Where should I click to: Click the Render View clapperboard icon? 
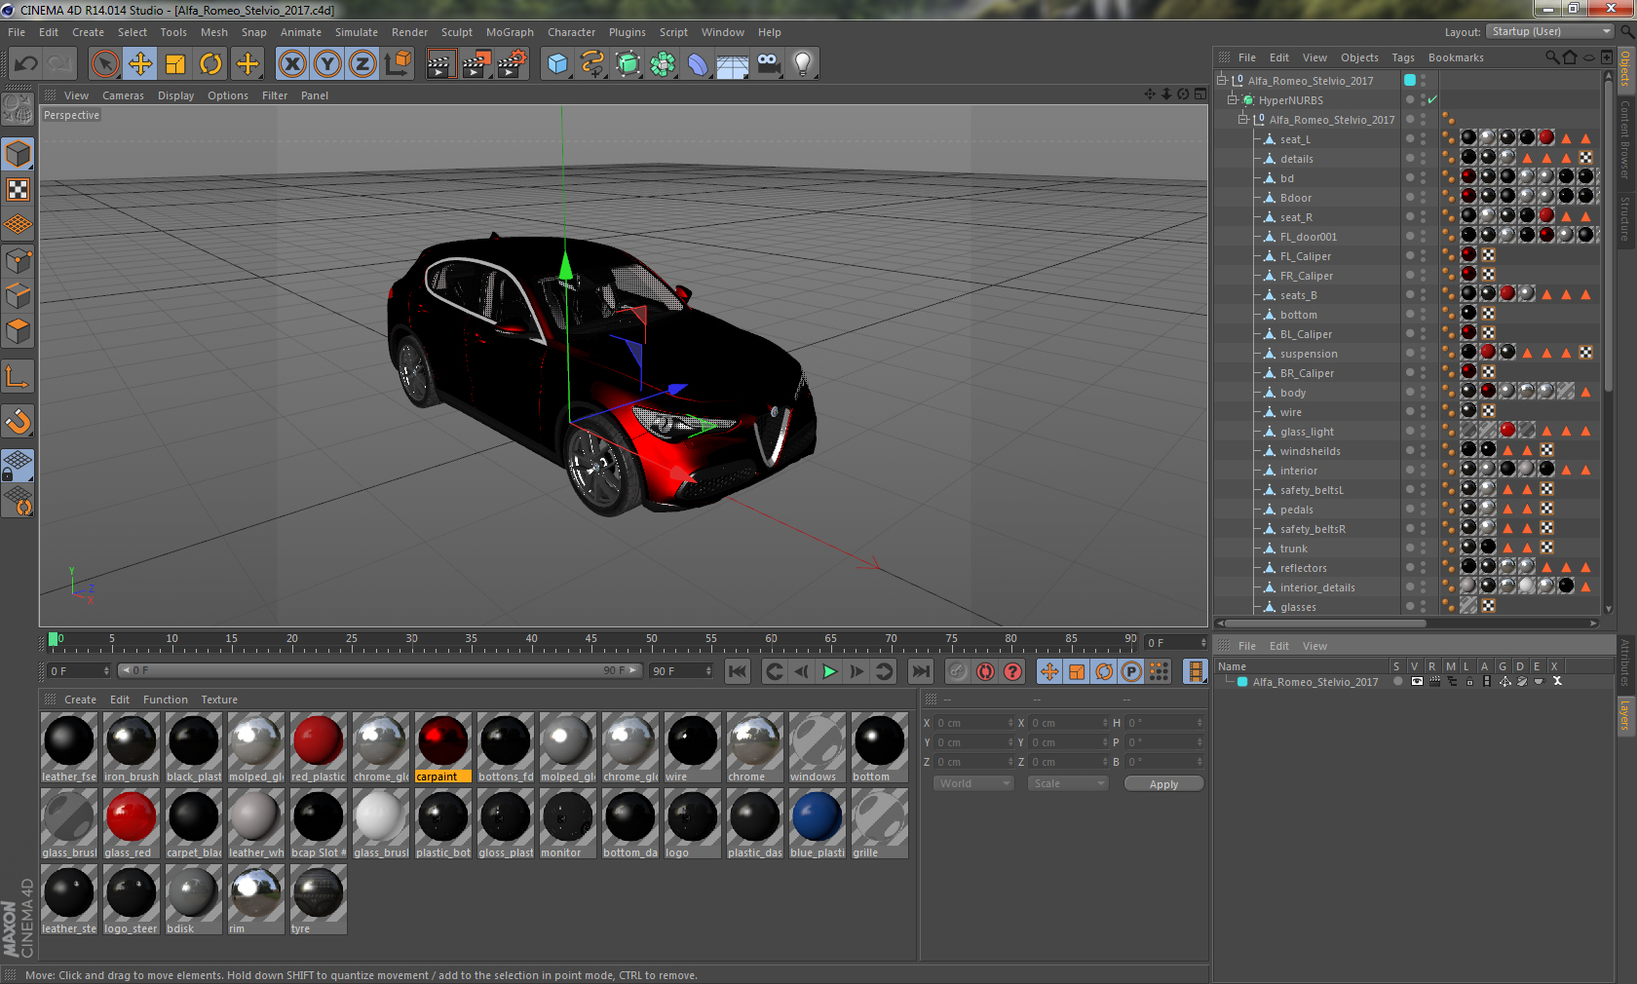click(x=440, y=64)
